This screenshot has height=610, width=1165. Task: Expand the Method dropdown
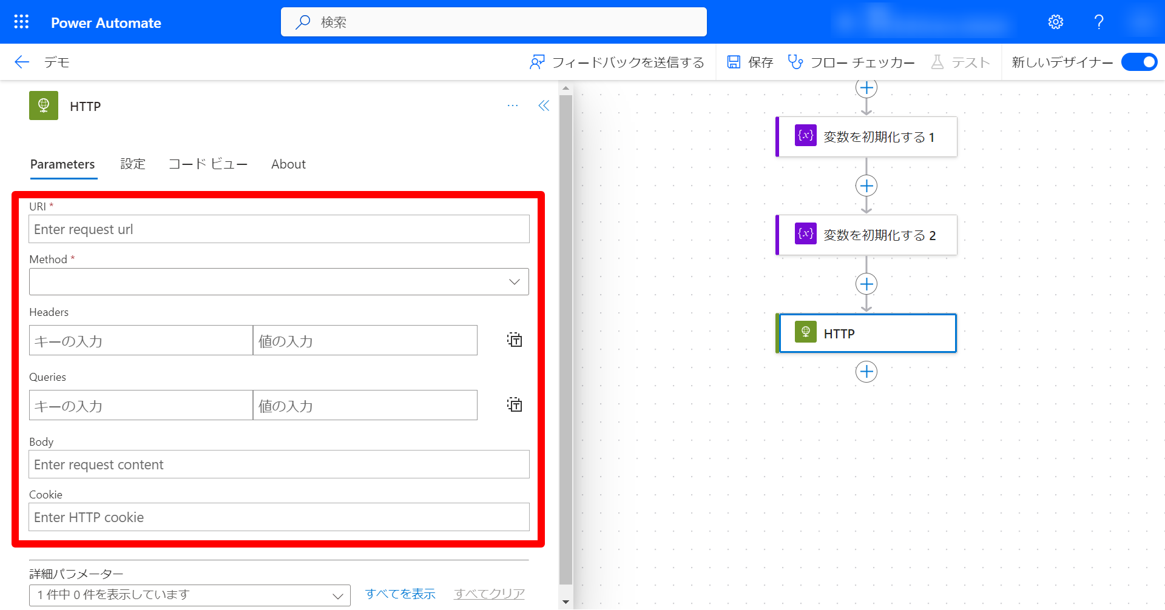279,282
